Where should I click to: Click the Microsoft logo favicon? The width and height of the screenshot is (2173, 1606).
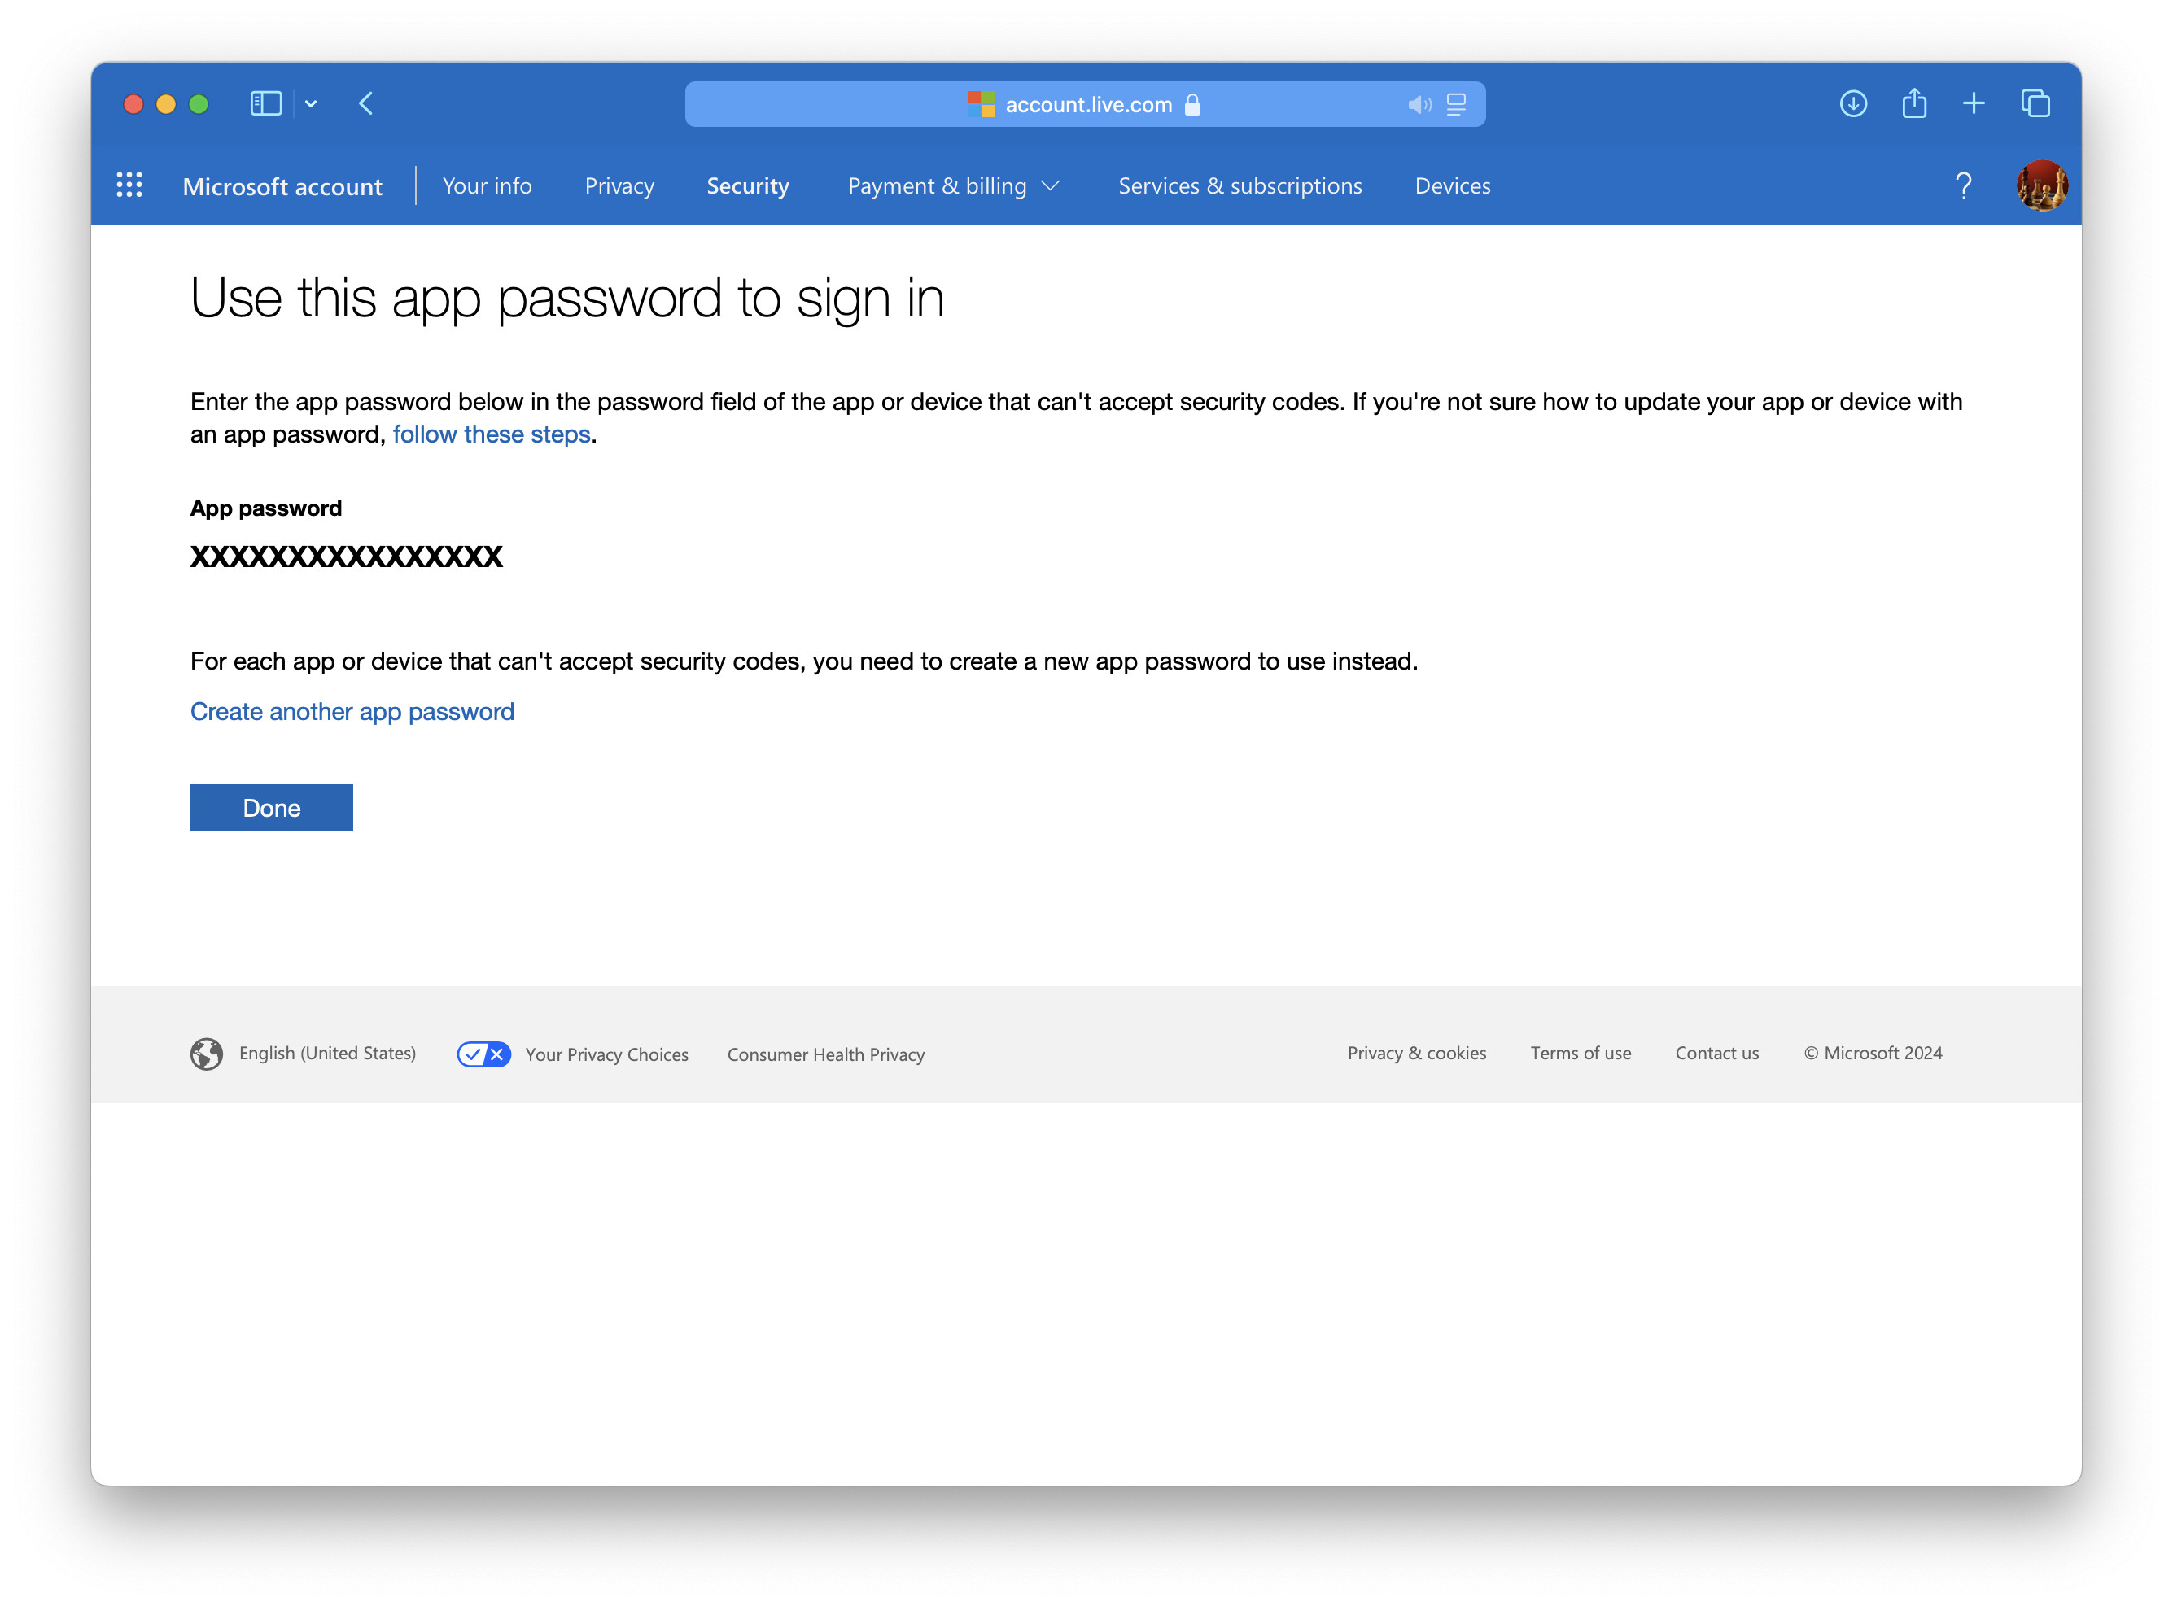981,104
